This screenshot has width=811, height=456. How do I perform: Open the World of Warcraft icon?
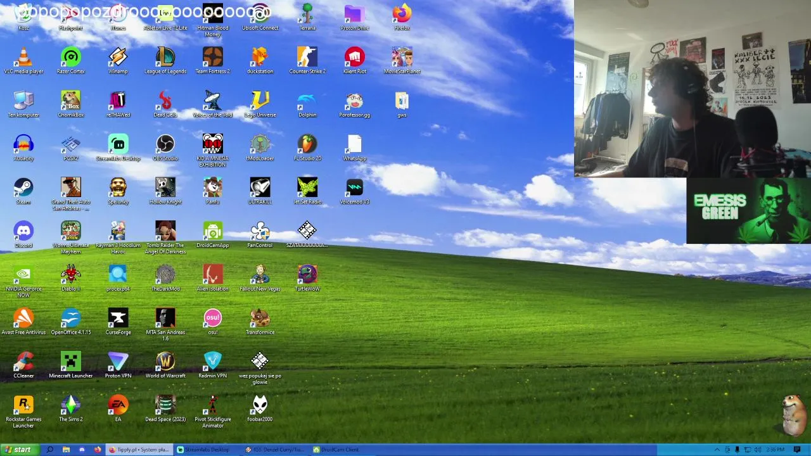click(165, 365)
